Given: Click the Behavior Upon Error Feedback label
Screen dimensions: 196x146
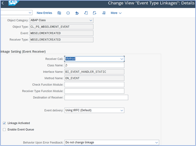Looking at the screenshot, I should [x=43, y=142].
